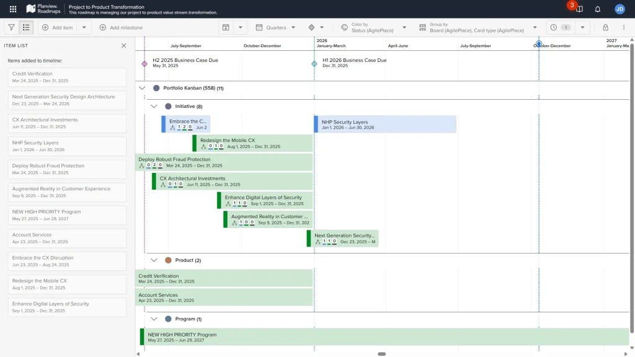Collapse the Product group
The image size is (635, 357).
pos(154,260)
